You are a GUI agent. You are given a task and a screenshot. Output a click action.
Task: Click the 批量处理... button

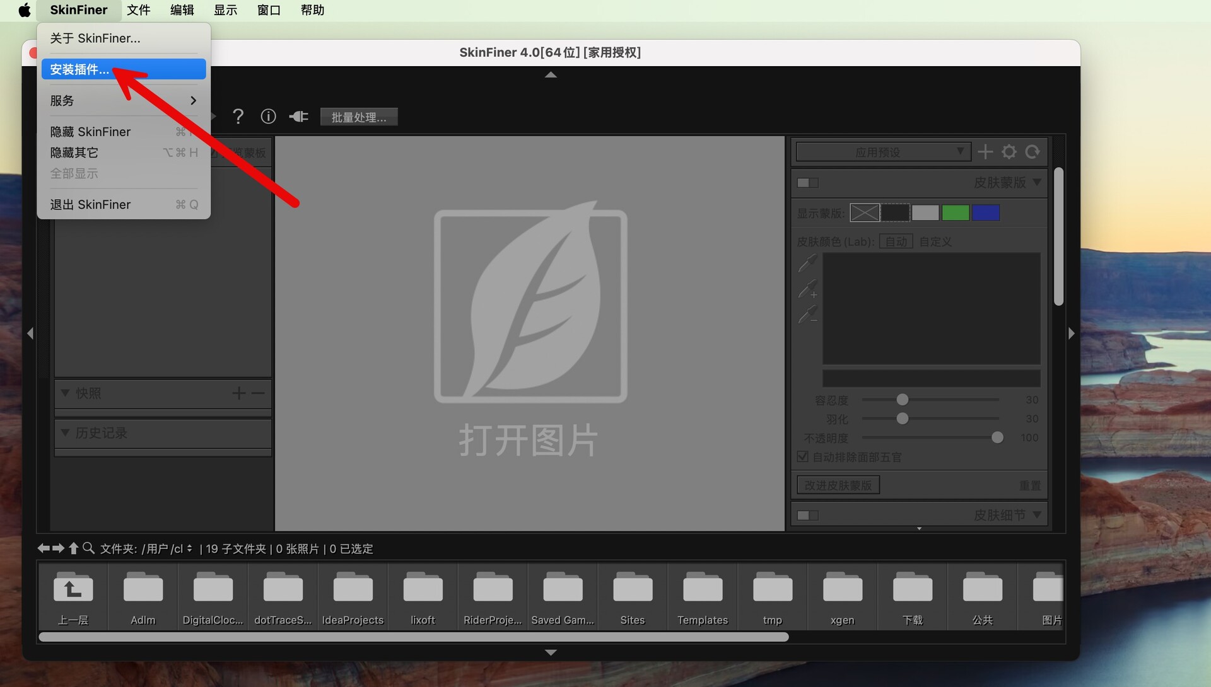(x=359, y=117)
